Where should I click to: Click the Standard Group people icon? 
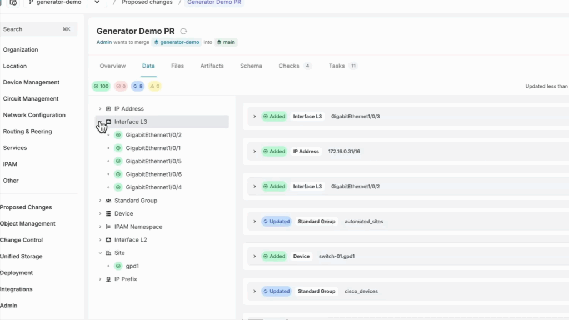coord(108,201)
